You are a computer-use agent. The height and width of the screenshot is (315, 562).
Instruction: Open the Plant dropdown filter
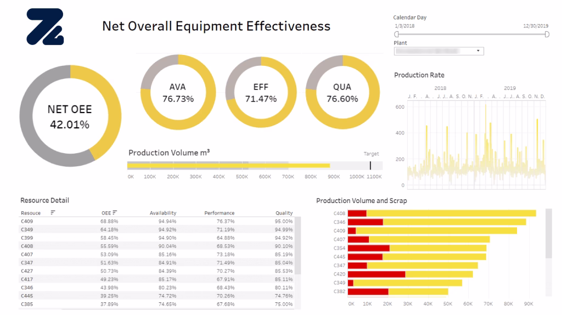[x=439, y=50]
